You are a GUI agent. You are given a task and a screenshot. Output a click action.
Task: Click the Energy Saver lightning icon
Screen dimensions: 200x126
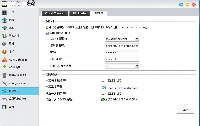tap(4, 83)
